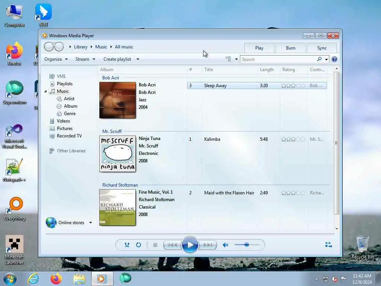
Task: Adjust the volume slider
Action: [x=247, y=245]
